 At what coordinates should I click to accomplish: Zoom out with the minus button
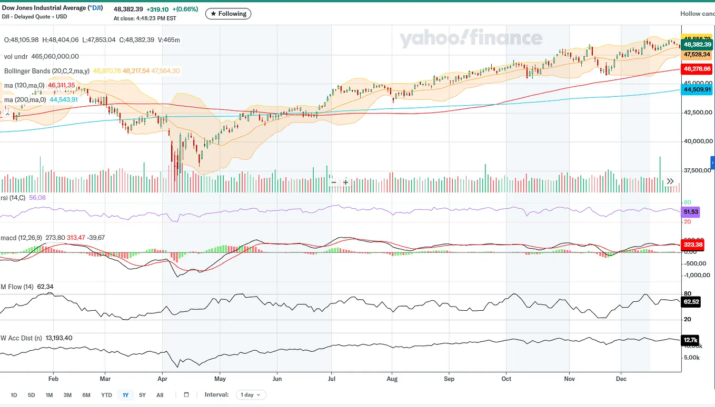point(333,182)
